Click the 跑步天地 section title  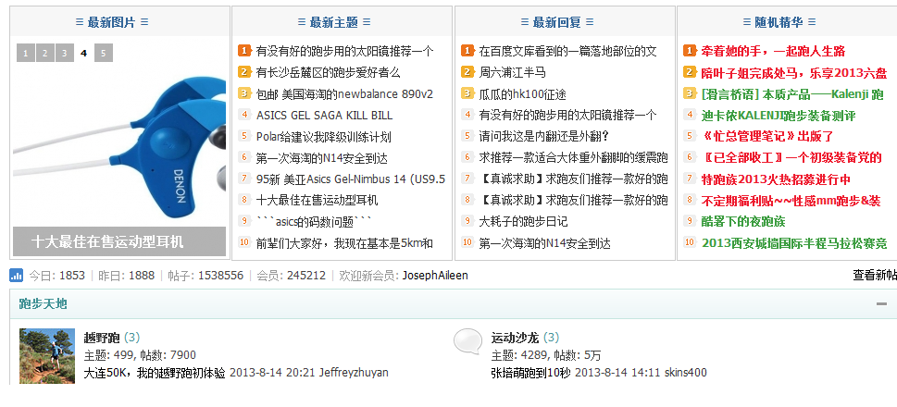[x=43, y=303]
